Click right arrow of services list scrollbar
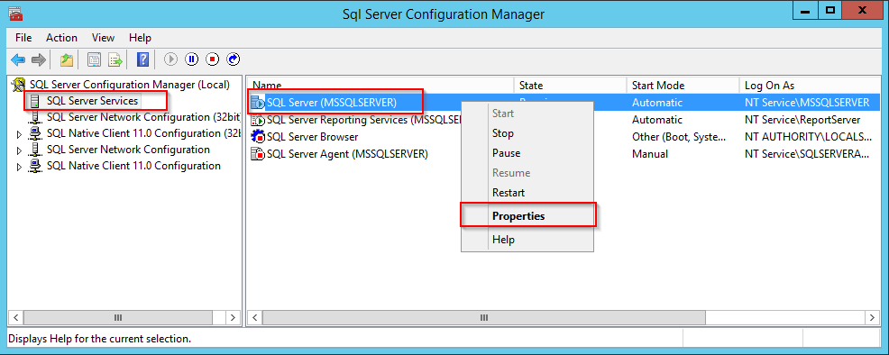This screenshot has height=355, width=889. click(873, 317)
